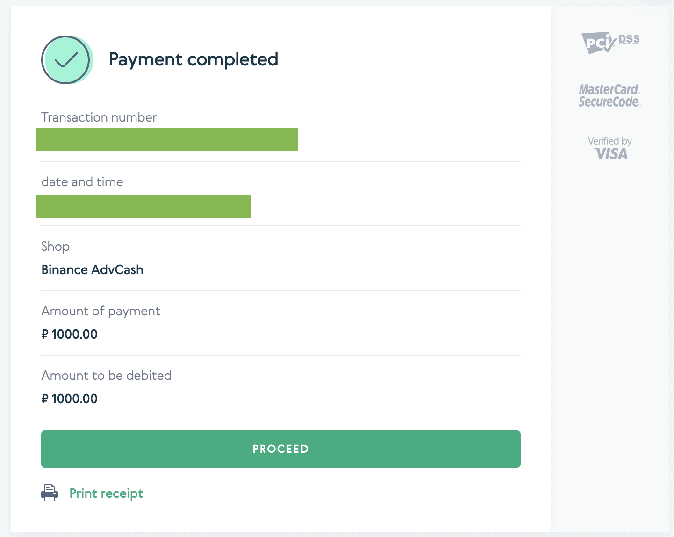This screenshot has height=537, width=674.
Task: Click the Shop label
Action: 56,247
